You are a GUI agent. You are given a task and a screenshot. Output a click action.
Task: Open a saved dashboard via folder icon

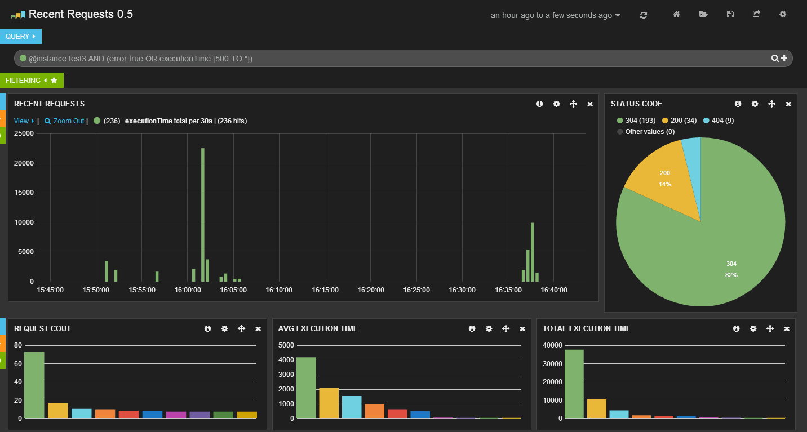point(703,15)
